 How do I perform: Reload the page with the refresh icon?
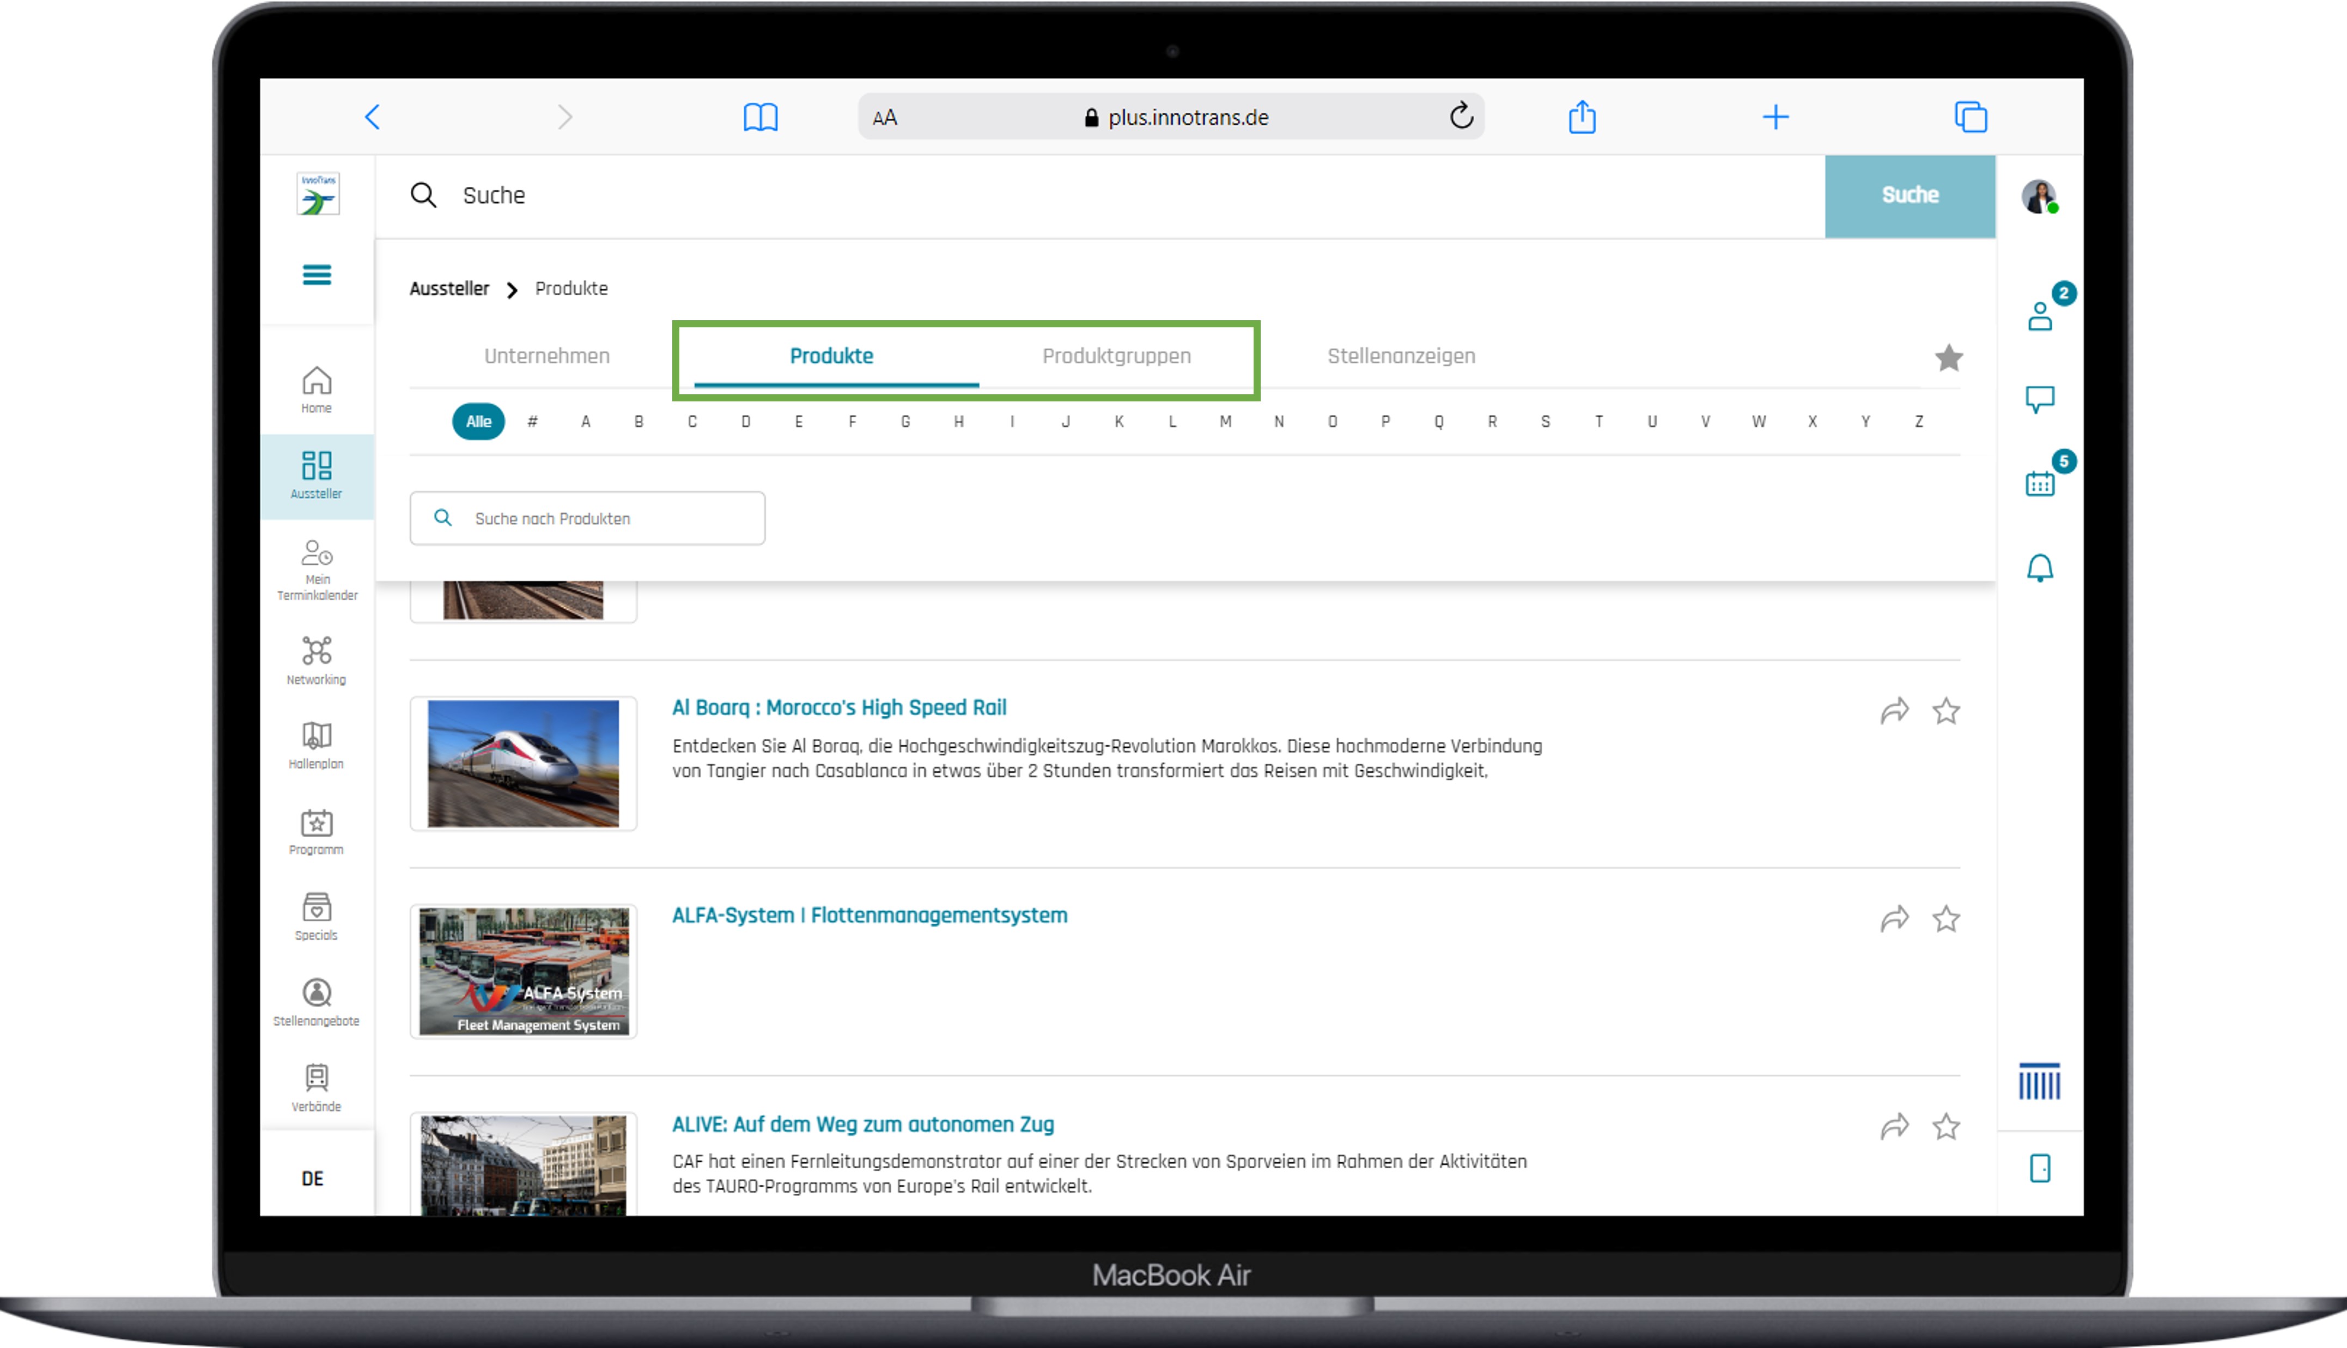coord(1461,117)
